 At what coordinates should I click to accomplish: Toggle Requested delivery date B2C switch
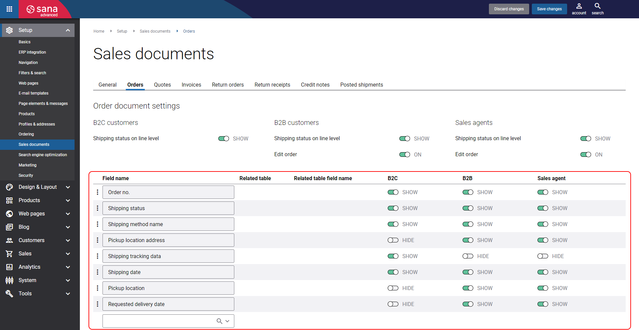pos(393,304)
